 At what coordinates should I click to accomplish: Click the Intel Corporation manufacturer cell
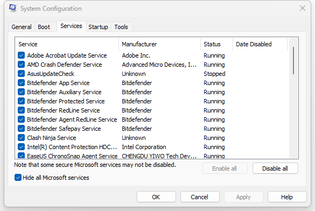(x=144, y=147)
